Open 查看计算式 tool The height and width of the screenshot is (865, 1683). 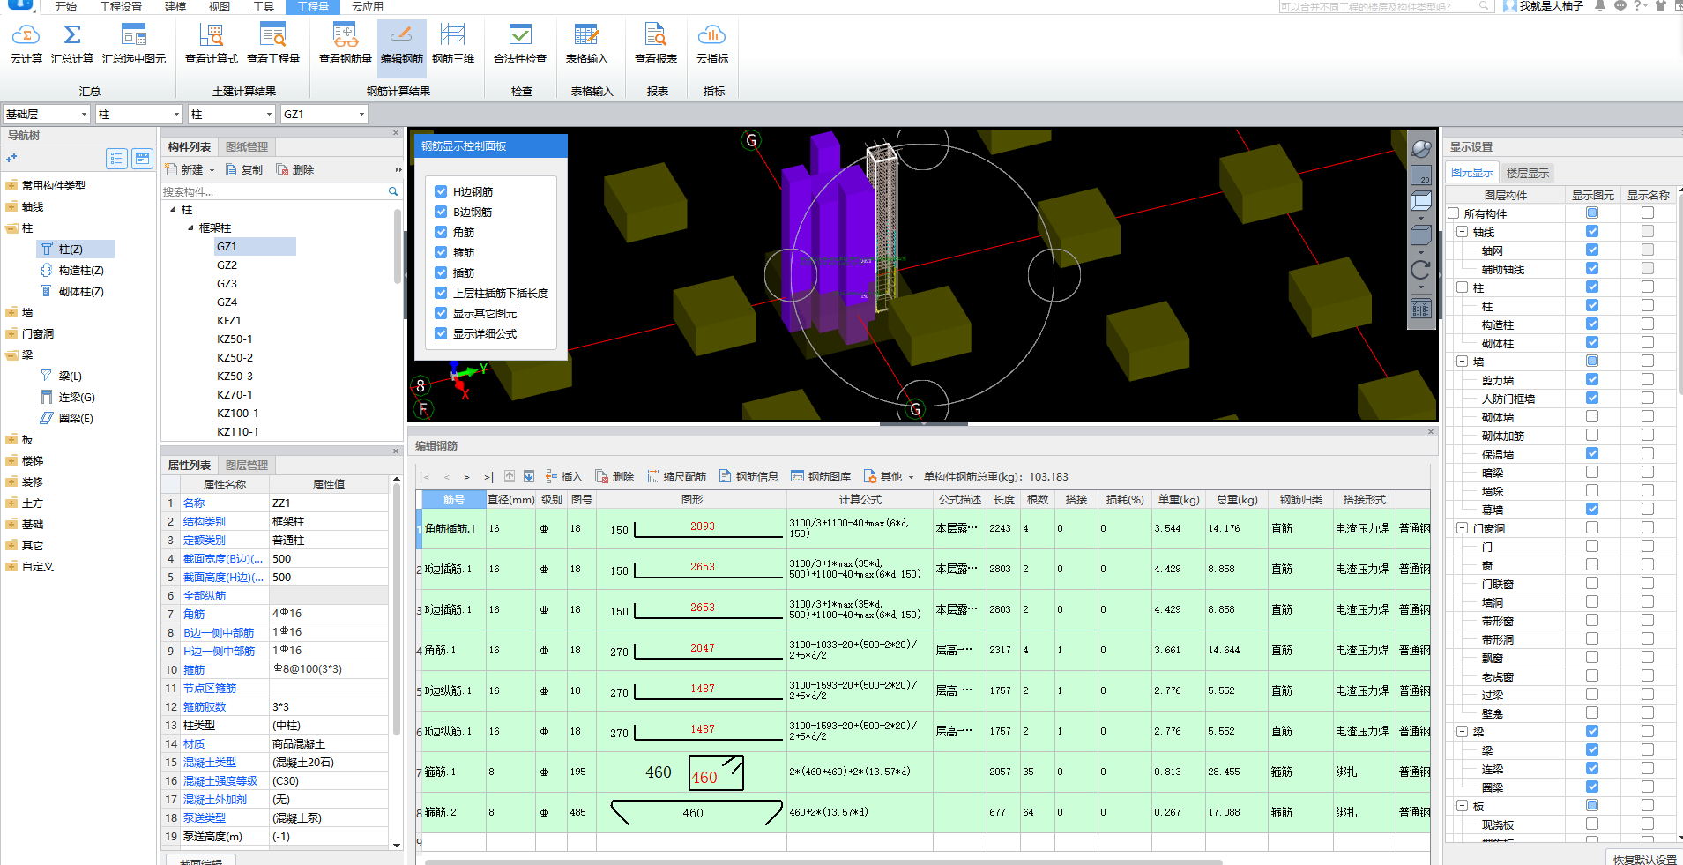tap(212, 44)
